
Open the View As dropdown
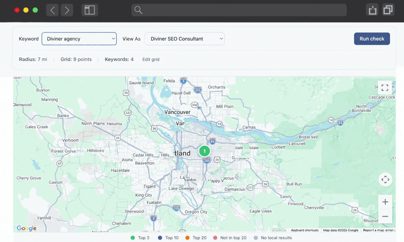184,39
